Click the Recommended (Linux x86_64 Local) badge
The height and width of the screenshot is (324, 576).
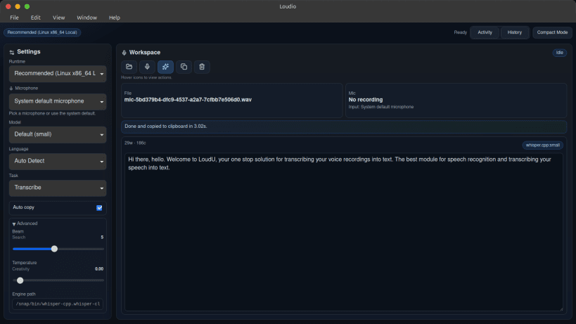[42, 32]
